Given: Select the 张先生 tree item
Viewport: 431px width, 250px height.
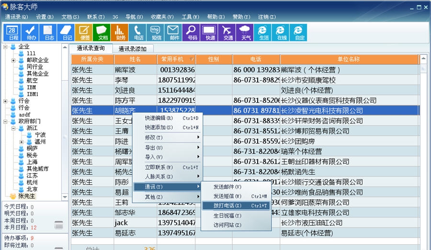Looking at the screenshot, I should [x=26, y=196].
